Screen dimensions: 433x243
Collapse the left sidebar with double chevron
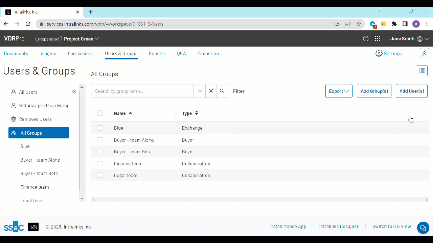click(74, 91)
